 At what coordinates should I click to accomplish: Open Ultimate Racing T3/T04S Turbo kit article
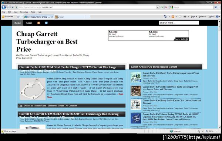(x=171, y=117)
